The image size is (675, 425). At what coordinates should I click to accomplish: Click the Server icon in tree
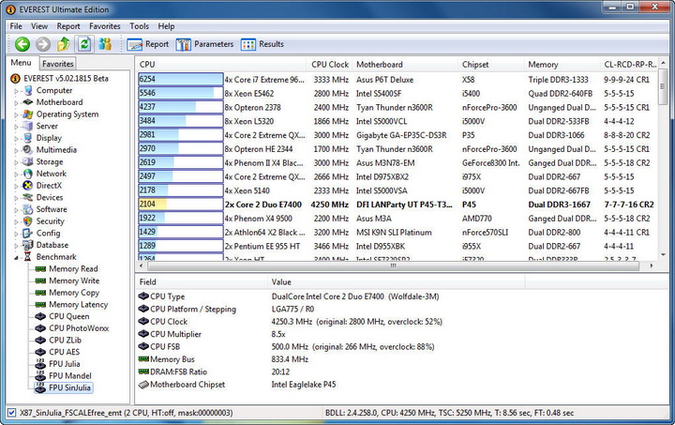tap(28, 126)
